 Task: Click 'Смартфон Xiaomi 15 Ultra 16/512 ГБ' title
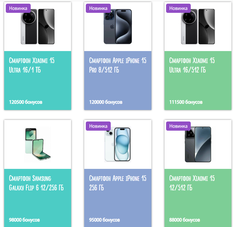[x=192, y=65]
